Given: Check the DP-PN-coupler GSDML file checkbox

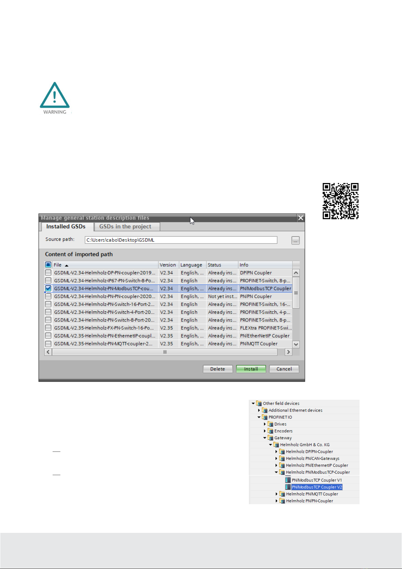Looking at the screenshot, I should coord(48,273).
